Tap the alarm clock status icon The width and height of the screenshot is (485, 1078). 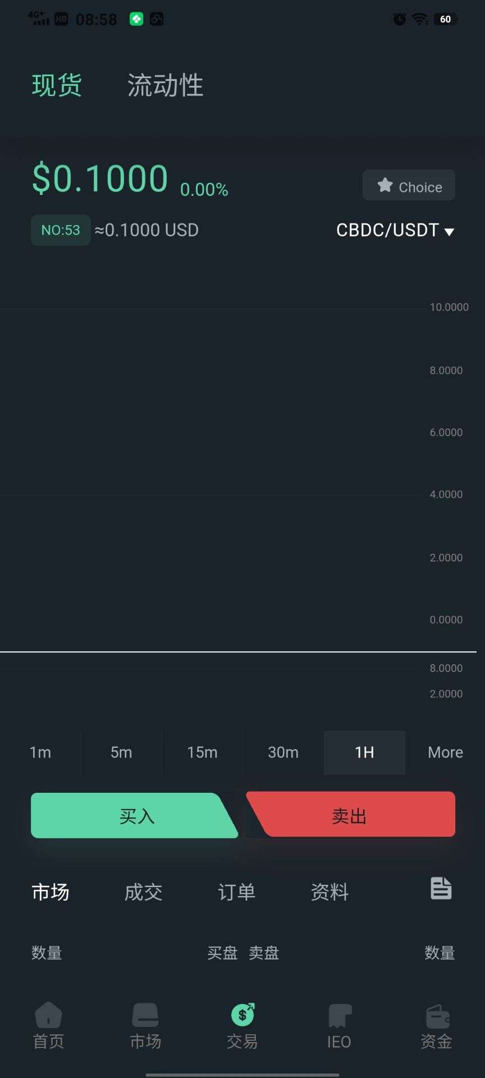pyautogui.click(x=399, y=19)
